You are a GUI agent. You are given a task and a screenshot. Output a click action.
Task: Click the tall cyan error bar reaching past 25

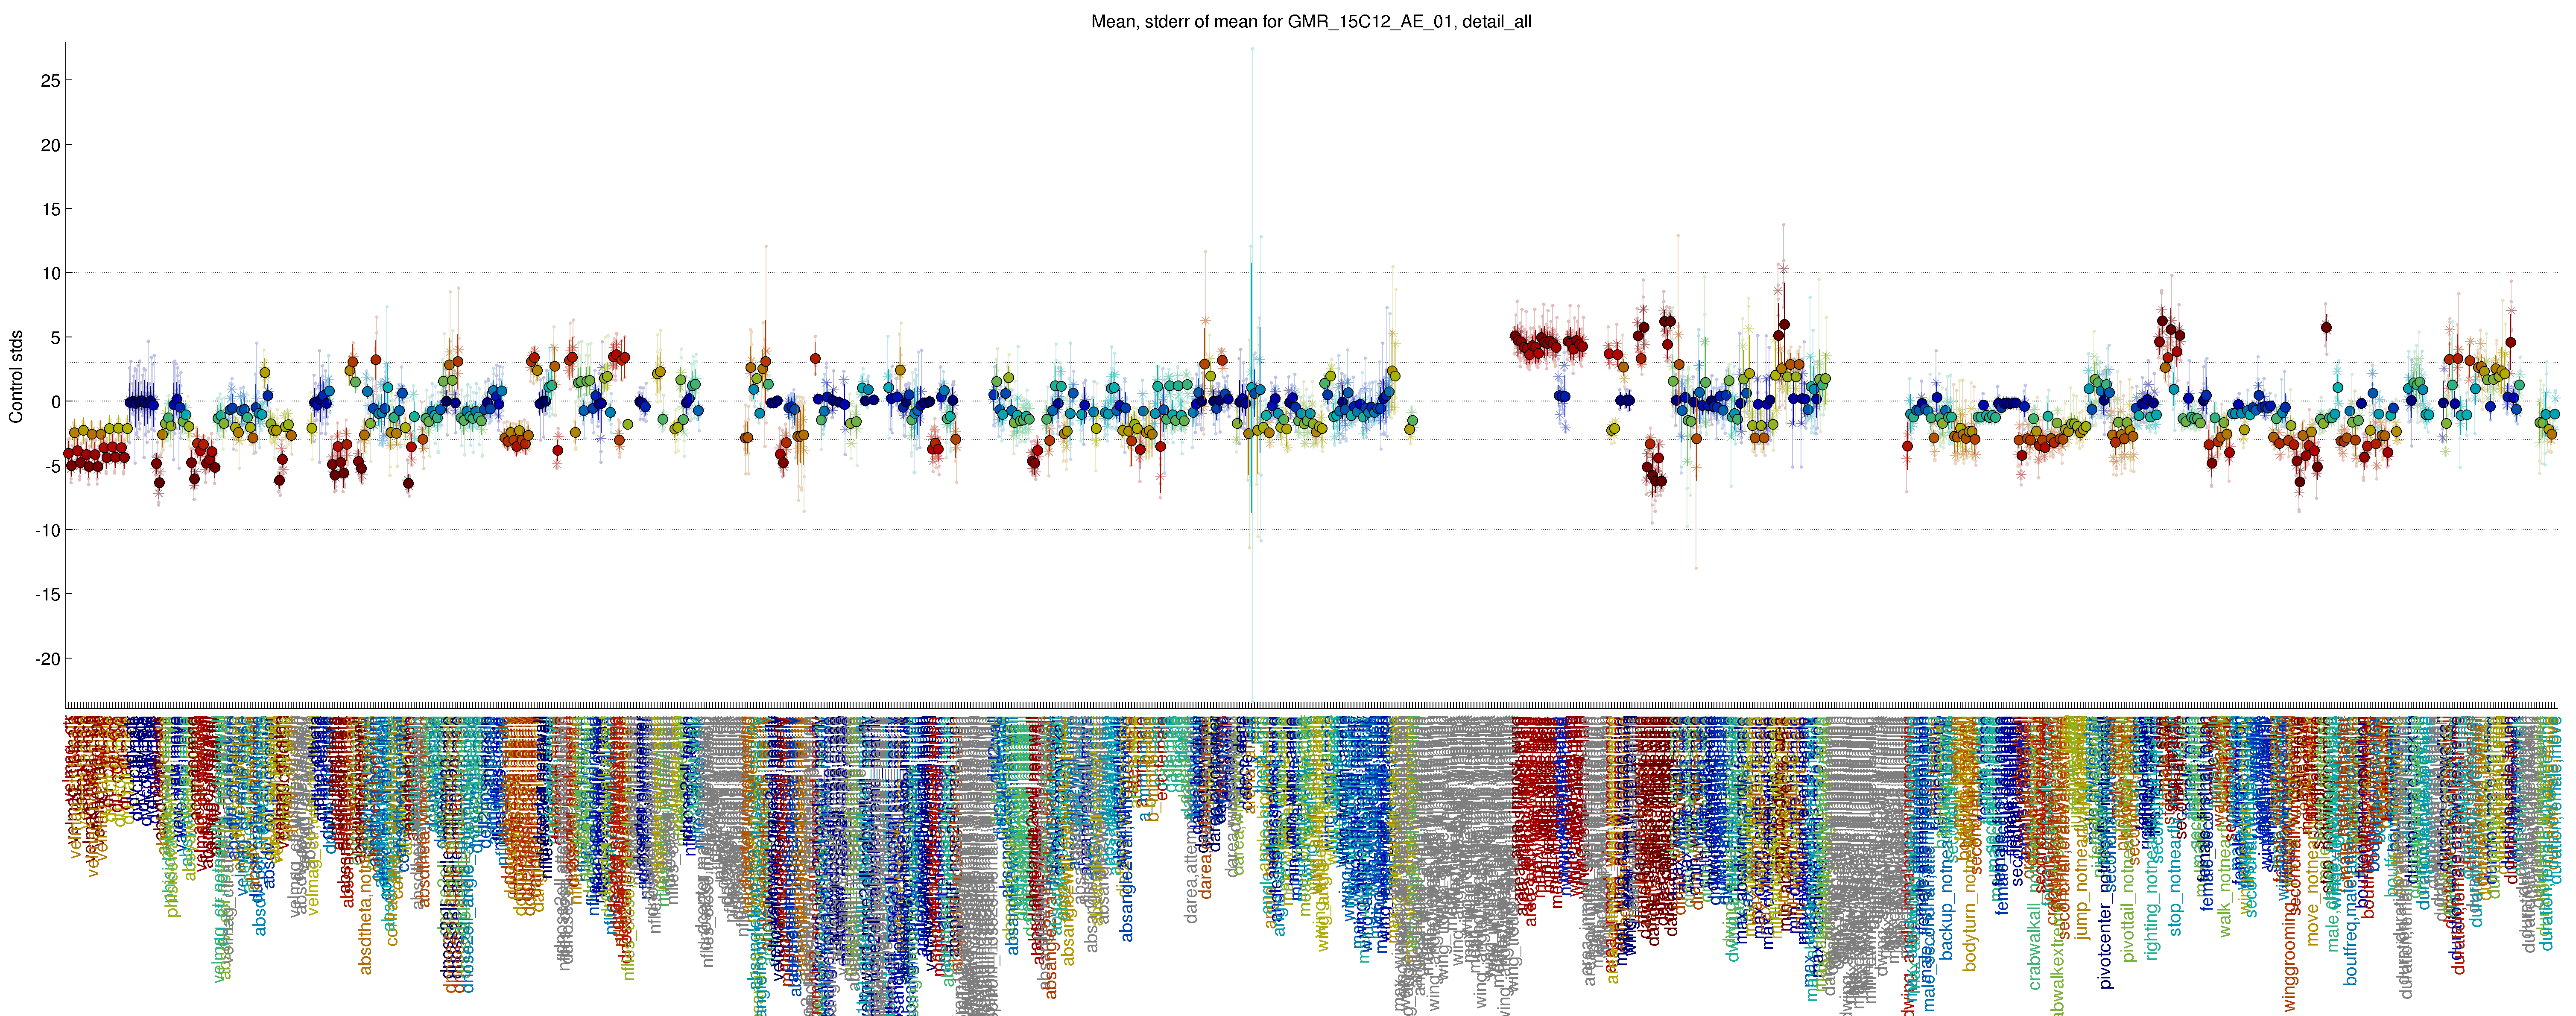[x=1252, y=375]
